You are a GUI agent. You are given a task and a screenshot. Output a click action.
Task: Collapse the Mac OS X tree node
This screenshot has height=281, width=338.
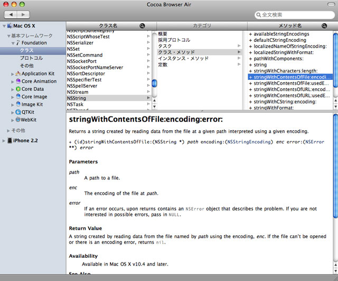pos(4,26)
